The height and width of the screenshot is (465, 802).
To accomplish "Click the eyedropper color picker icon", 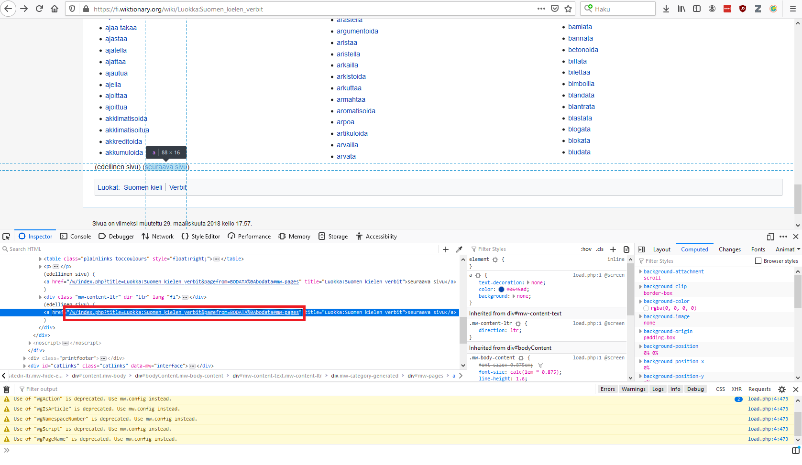I will pos(459,249).
